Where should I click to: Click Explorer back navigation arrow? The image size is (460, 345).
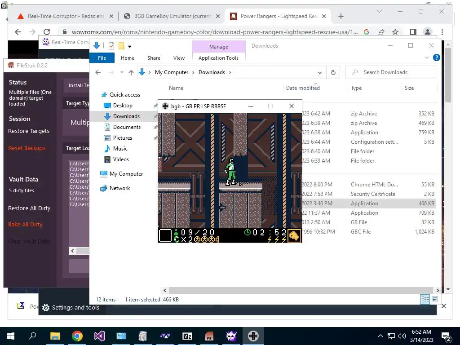tap(98, 72)
